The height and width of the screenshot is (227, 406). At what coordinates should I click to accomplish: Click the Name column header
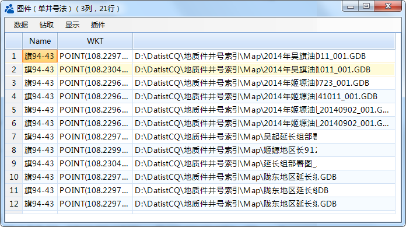[x=40, y=41]
